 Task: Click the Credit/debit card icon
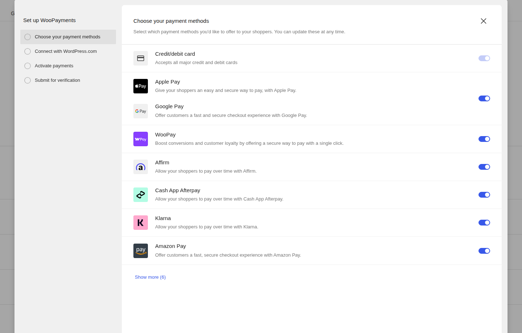tap(141, 58)
